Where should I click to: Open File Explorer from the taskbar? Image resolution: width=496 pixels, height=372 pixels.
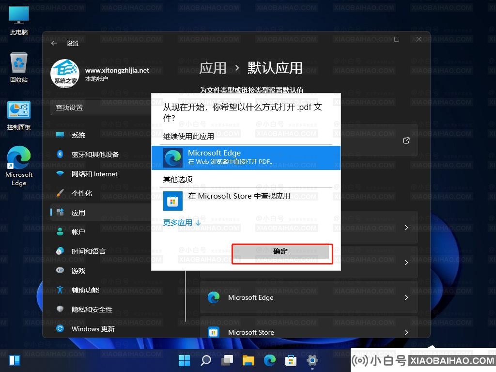[x=248, y=360]
